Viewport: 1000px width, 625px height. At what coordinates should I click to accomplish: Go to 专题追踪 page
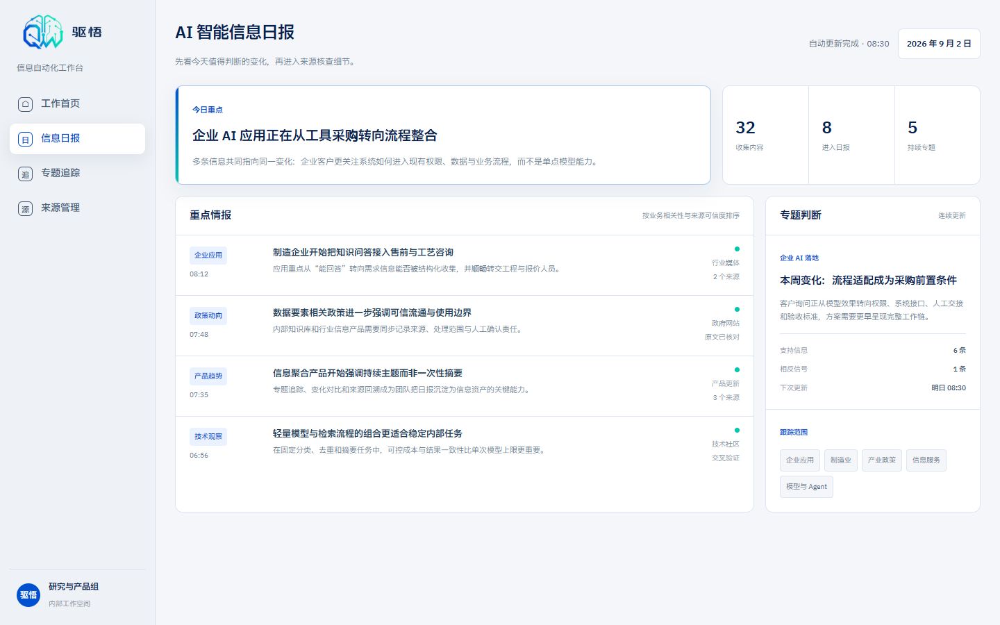pyautogui.click(x=77, y=174)
